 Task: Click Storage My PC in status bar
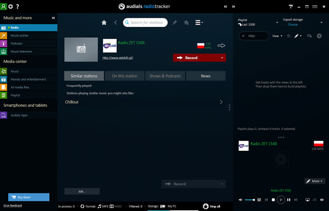click(162, 206)
